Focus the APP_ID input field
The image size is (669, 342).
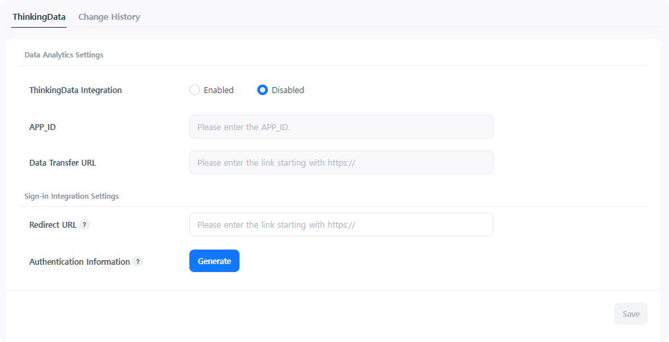pos(341,127)
